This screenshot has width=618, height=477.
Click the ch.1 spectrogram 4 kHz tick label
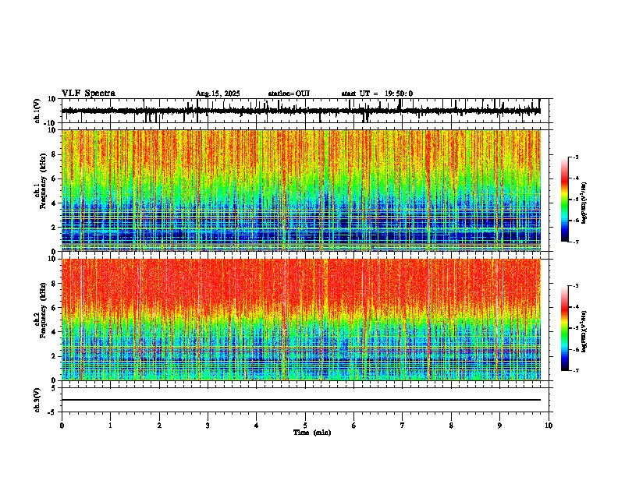click(54, 203)
